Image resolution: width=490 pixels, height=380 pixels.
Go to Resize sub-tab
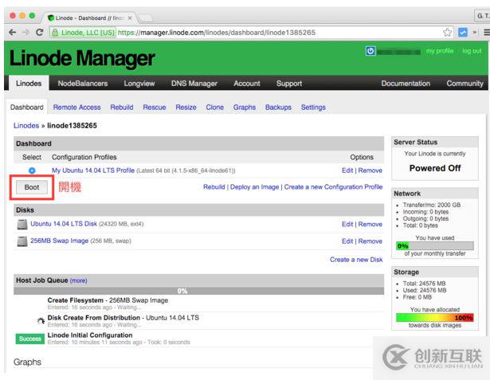click(186, 108)
